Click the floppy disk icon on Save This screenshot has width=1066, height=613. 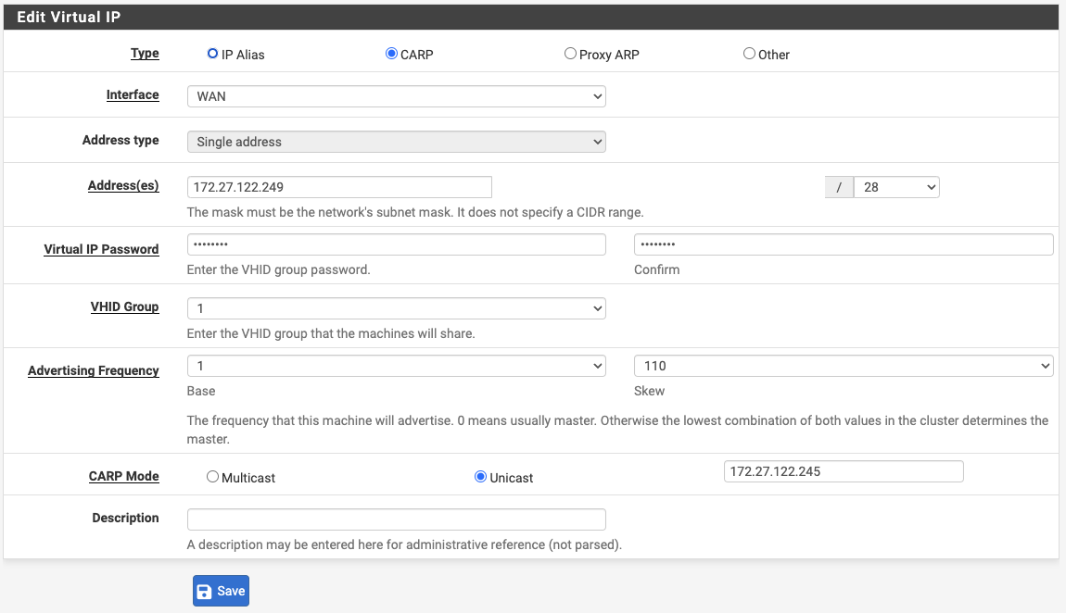pos(205,592)
